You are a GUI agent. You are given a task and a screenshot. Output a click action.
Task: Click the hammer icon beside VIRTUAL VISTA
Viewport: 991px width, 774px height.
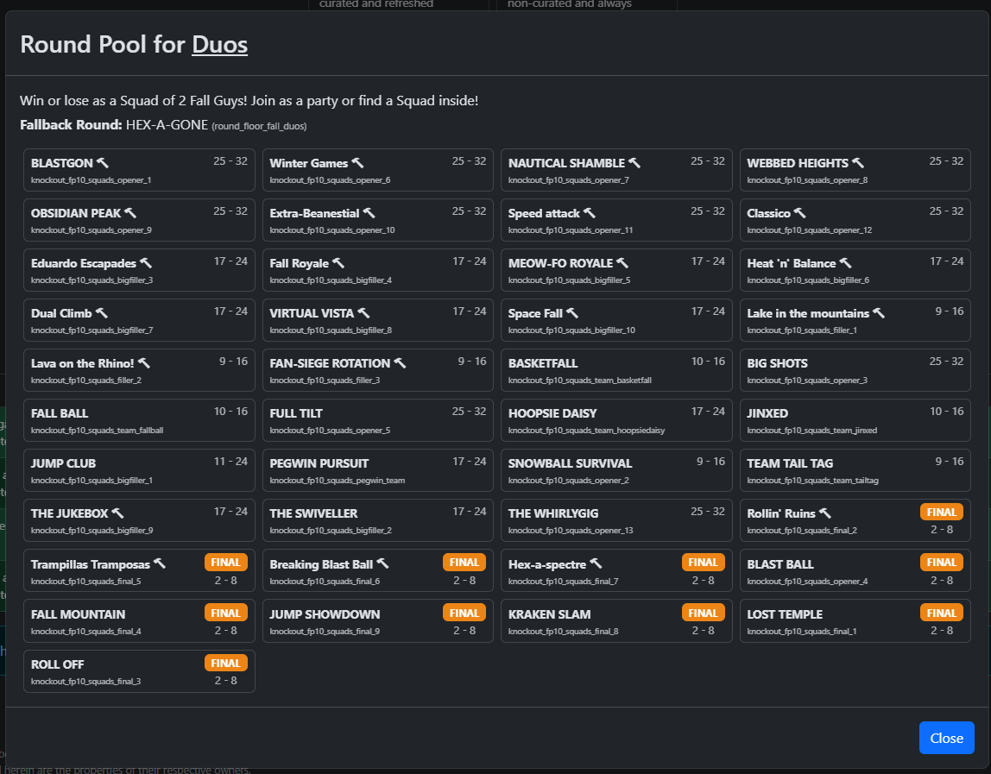[x=363, y=312]
